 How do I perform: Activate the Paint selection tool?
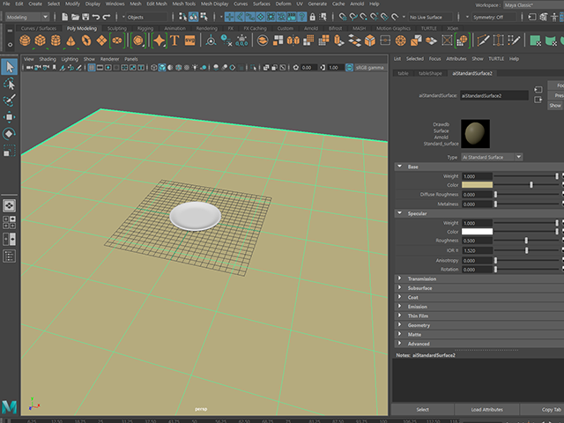(x=10, y=100)
